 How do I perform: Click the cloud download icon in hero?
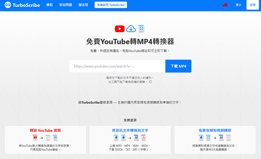pyautogui.click(x=131, y=29)
